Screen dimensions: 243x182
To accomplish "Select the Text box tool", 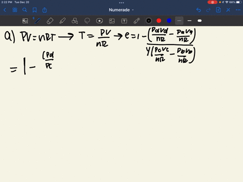I will 124,21.
